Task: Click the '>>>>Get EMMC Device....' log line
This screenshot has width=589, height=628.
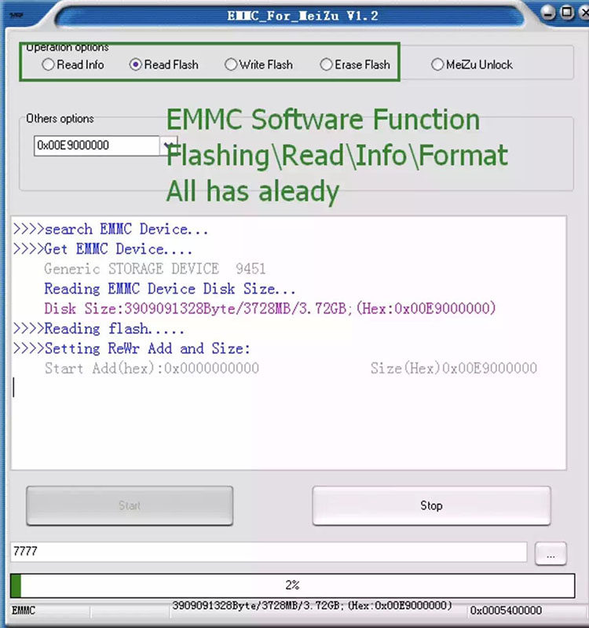Action: click(103, 249)
